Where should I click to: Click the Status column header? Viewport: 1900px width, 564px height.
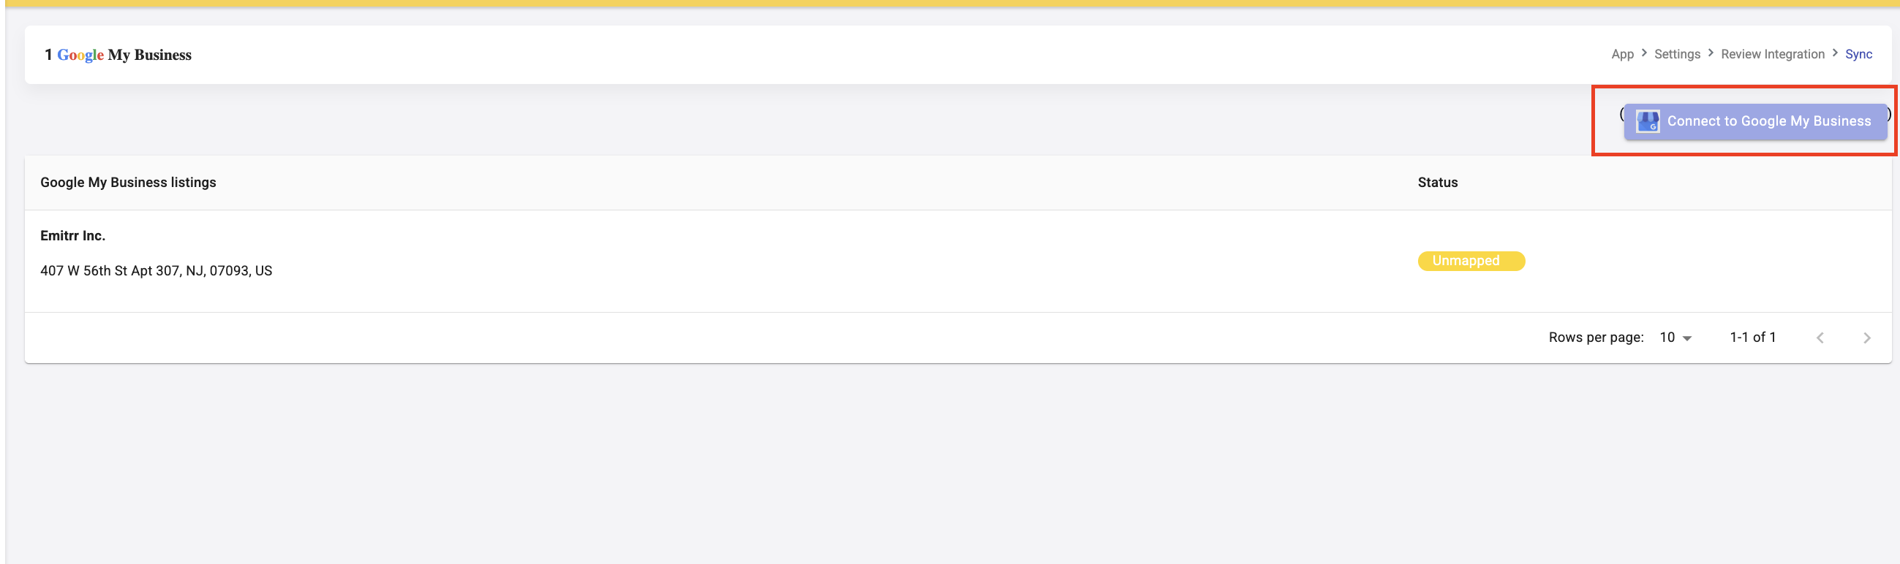point(1438,182)
